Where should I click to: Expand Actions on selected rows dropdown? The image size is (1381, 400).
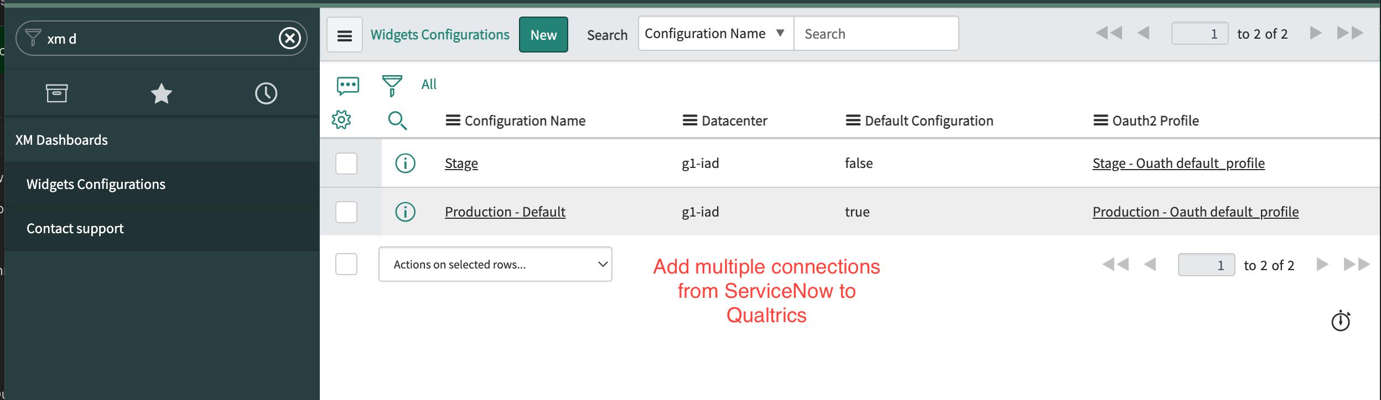tap(495, 264)
